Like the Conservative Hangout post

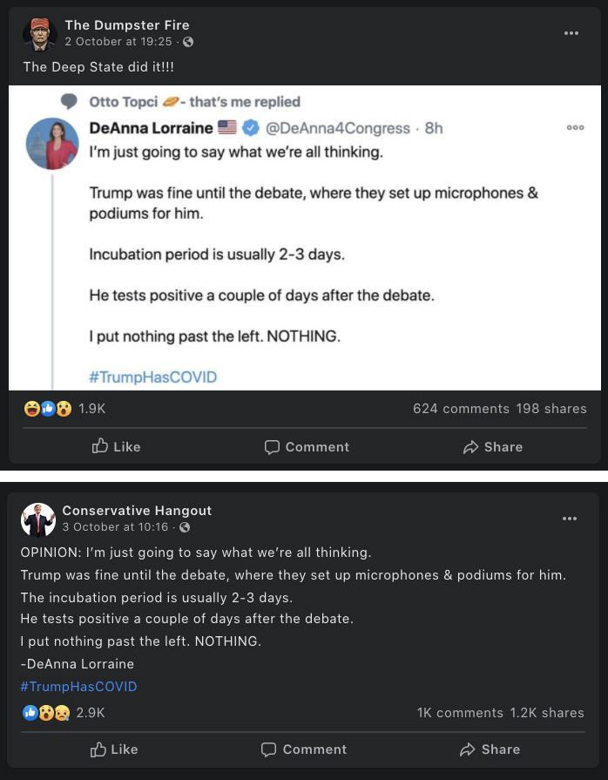coord(114,749)
